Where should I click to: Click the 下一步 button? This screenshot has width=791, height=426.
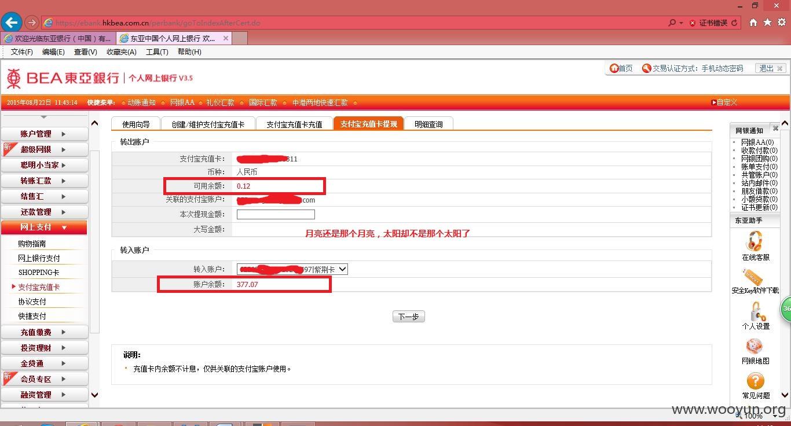[x=408, y=317]
